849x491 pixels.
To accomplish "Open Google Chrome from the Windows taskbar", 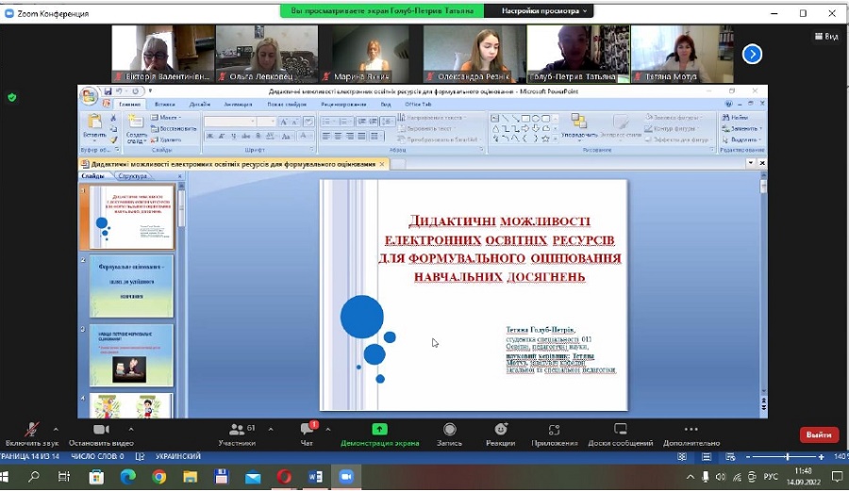I will (x=159, y=477).
